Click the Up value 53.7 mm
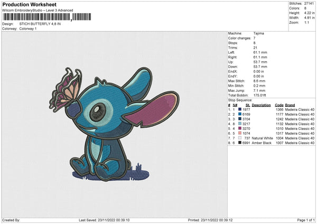Viewport: 317px width, 224px height. coord(260,62)
